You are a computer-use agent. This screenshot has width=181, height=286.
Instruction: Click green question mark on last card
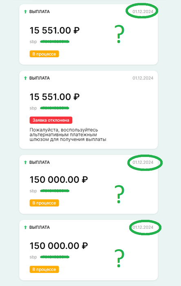[x=119, y=258]
